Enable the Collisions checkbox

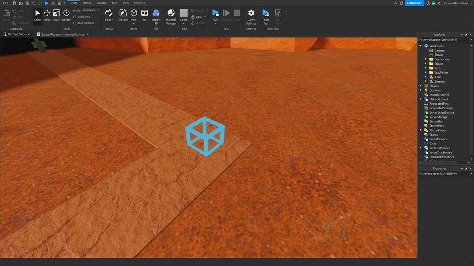click(75, 17)
